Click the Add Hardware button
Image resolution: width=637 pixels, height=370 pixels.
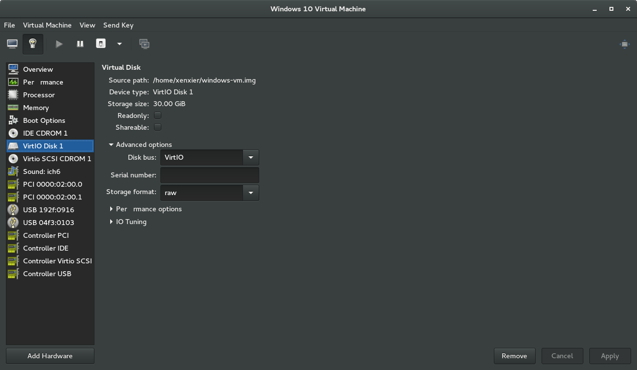pos(50,356)
